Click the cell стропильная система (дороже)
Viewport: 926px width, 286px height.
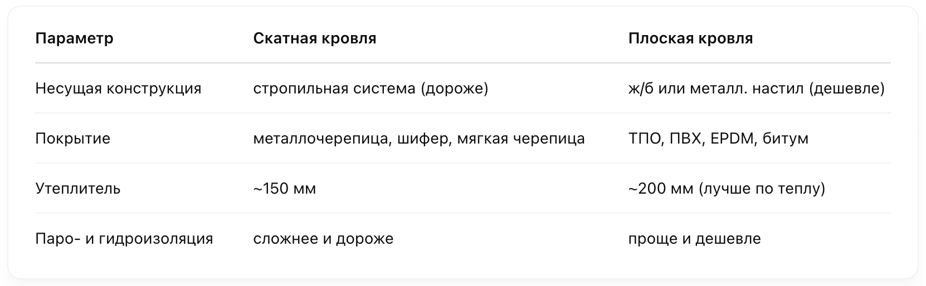(x=371, y=88)
